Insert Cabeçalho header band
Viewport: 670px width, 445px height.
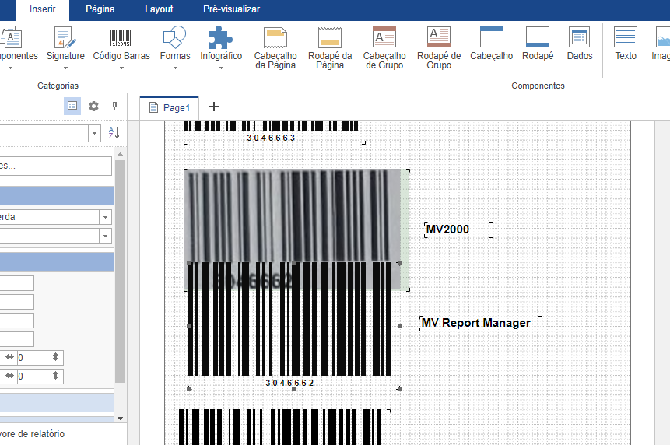tap(491, 43)
